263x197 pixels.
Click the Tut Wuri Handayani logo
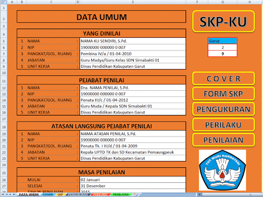[x=223, y=170]
